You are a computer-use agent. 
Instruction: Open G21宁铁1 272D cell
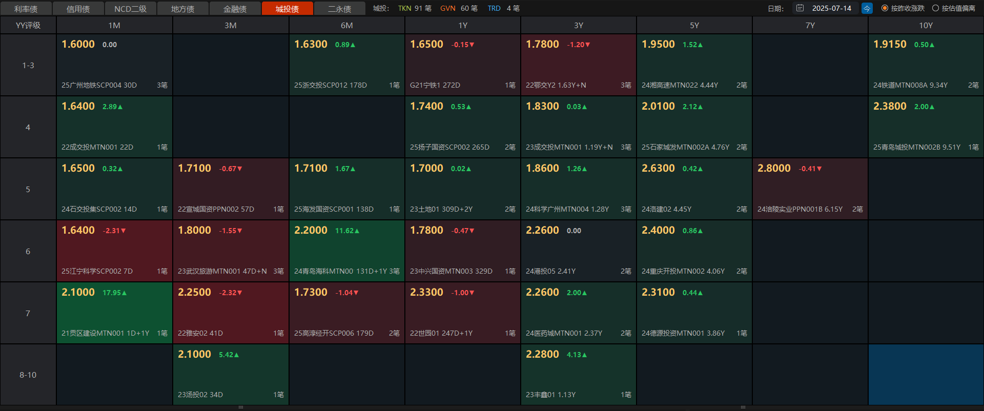coord(463,65)
